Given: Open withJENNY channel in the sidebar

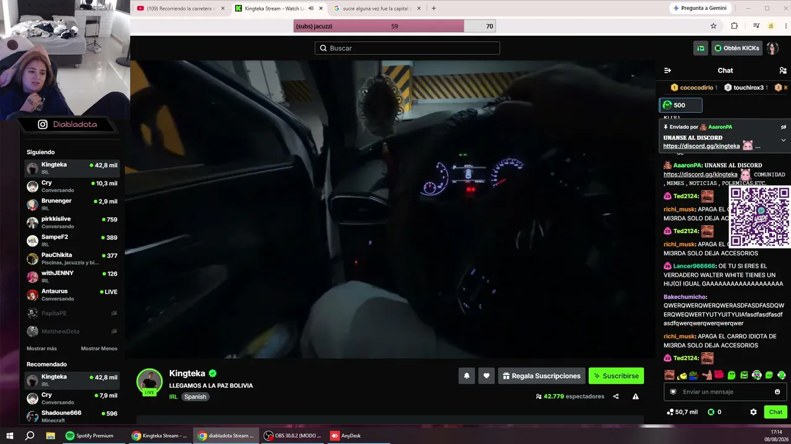Looking at the screenshot, I should click(x=72, y=276).
